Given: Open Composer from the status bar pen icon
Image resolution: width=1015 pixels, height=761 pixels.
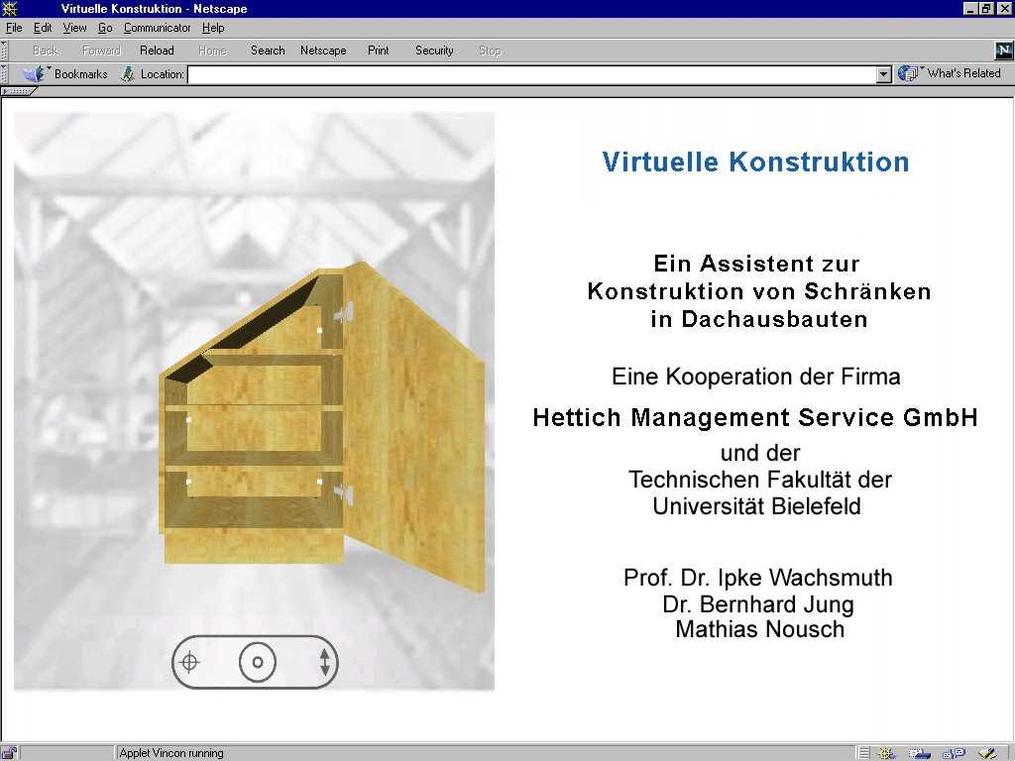Looking at the screenshot, I should (988, 753).
